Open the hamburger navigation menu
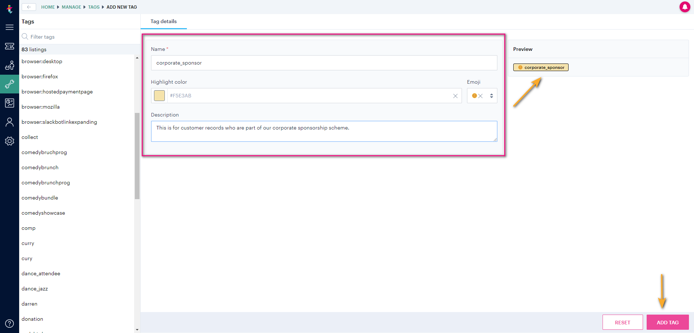 click(9, 27)
